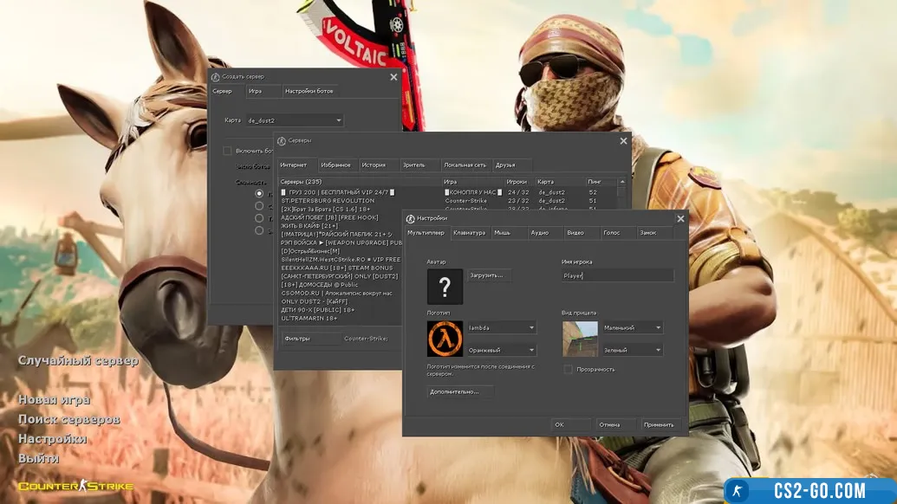Image resolution: width=897 pixels, height=504 pixels.
Task: Click the CS2-GO.COM watermark icon
Action: [738, 491]
